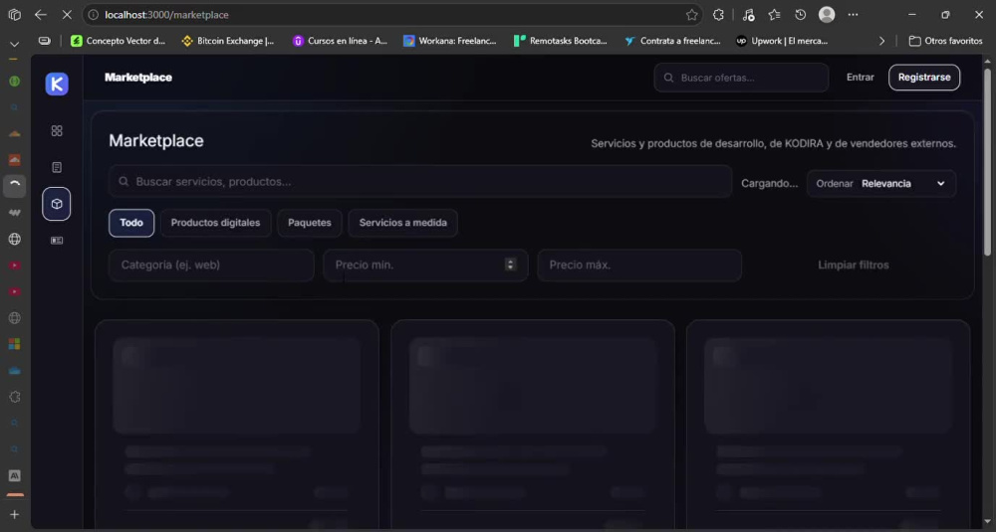The height and width of the screenshot is (532, 996).
Task: Click the page vertical scrollbar thumb
Action: click(x=987, y=160)
